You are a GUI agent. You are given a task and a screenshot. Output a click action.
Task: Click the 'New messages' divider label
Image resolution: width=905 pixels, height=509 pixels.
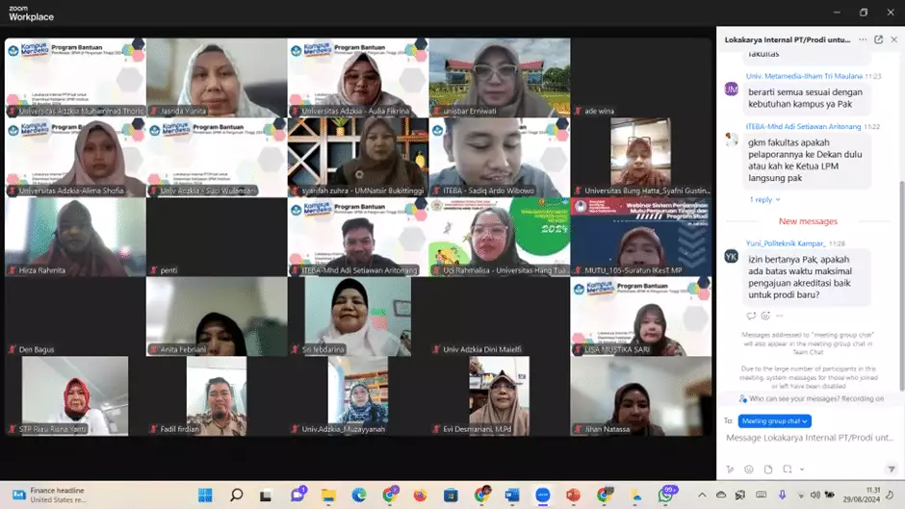coord(808,221)
